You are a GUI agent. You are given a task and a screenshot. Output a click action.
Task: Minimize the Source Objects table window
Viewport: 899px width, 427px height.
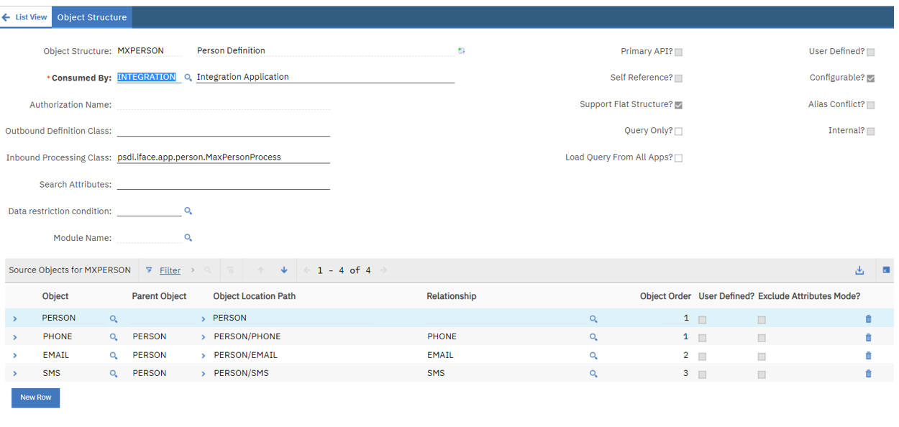tap(885, 270)
